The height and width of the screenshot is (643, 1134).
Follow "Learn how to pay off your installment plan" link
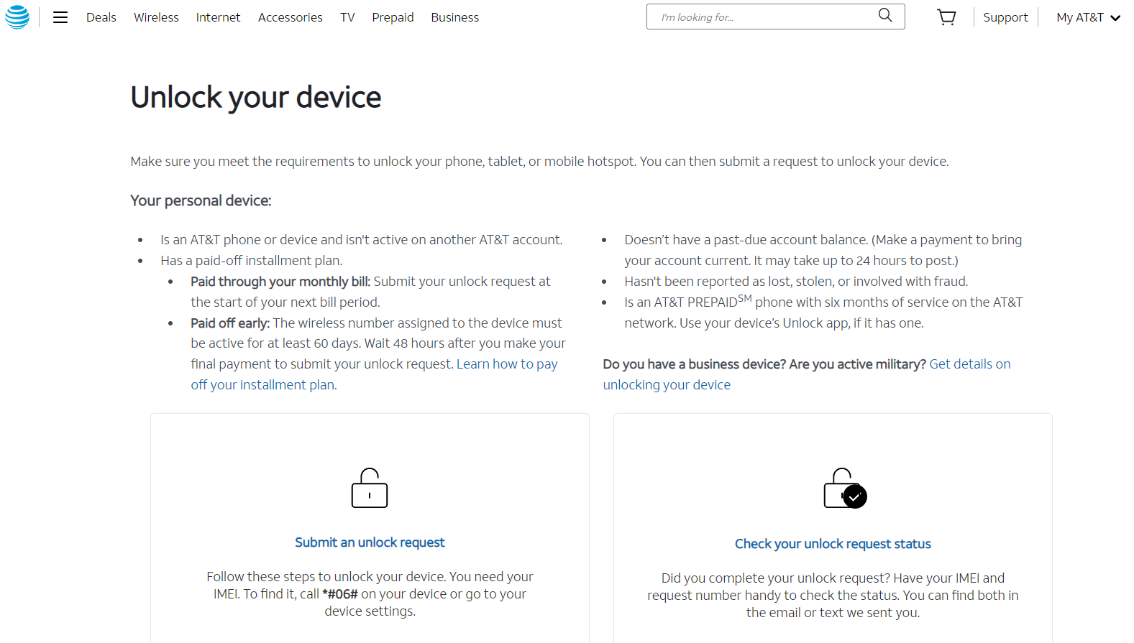[x=374, y=374]
